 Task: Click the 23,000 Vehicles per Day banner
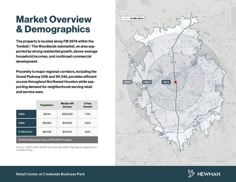pyautogui.click(x=57, y=140)
